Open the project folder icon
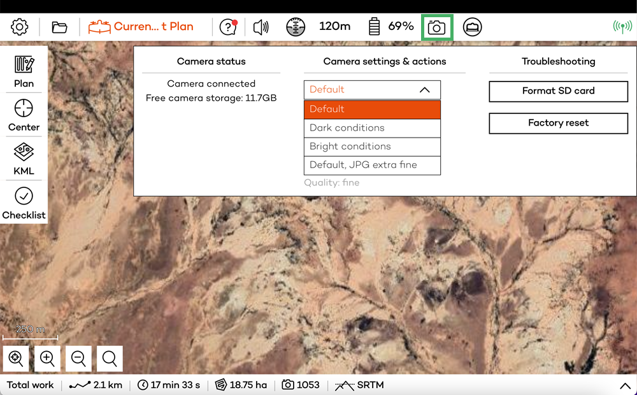Viewport: 637px width, 395px height. [59, 27]
